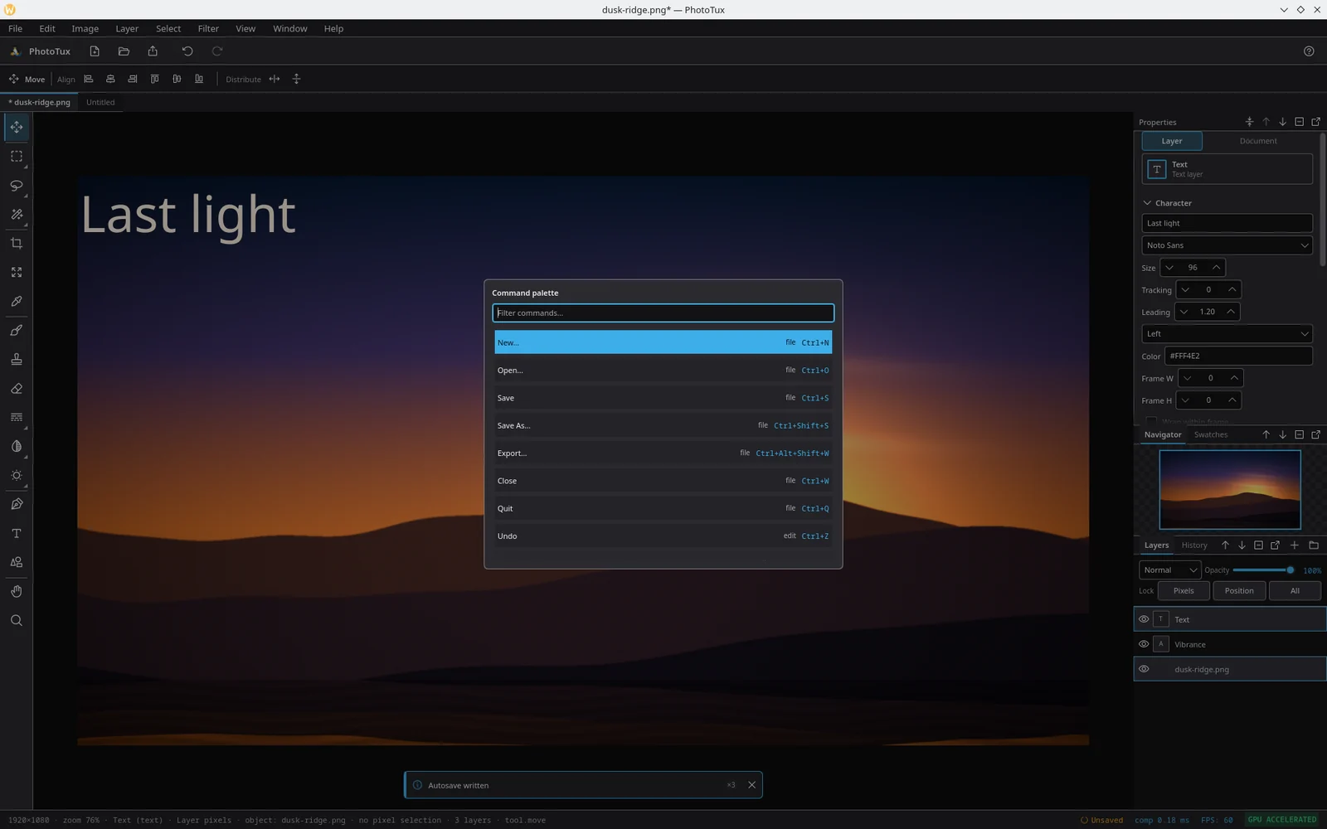Select the Brush tool
The height and width of the screenshot is (829, 1327).
point(17,331)
